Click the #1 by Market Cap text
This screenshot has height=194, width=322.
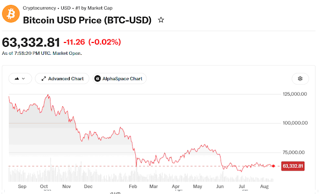tap(94, 8)
